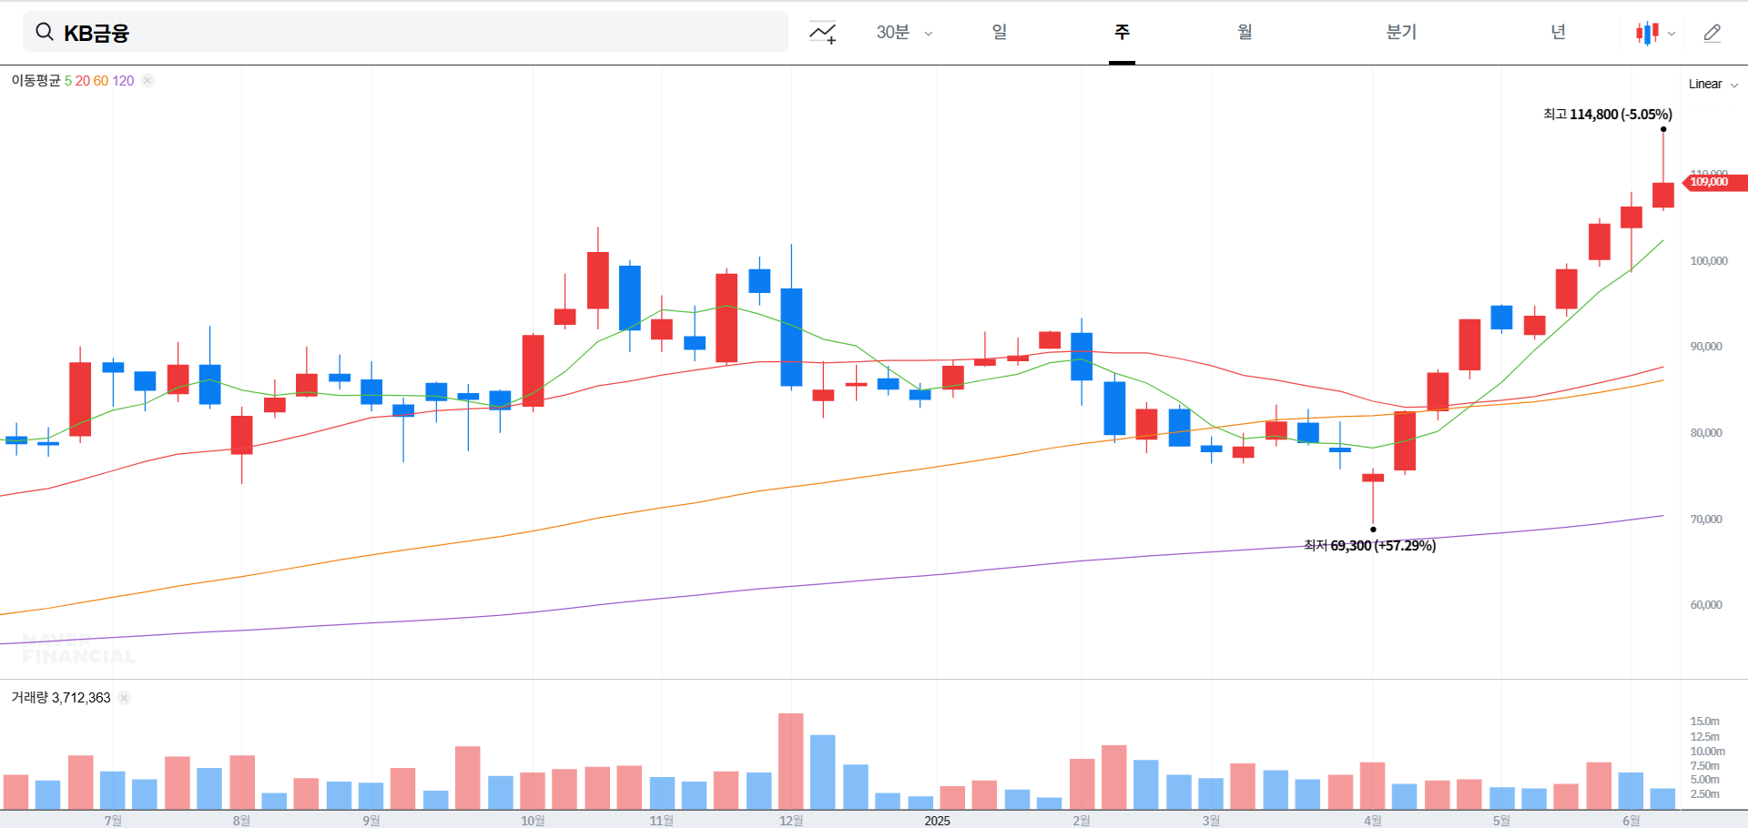Viewport: 1748px width, 828px height.
Task: Remove the 거래량 indicator via its X icon
Action: pyautogui.click(x=124, y=697)
